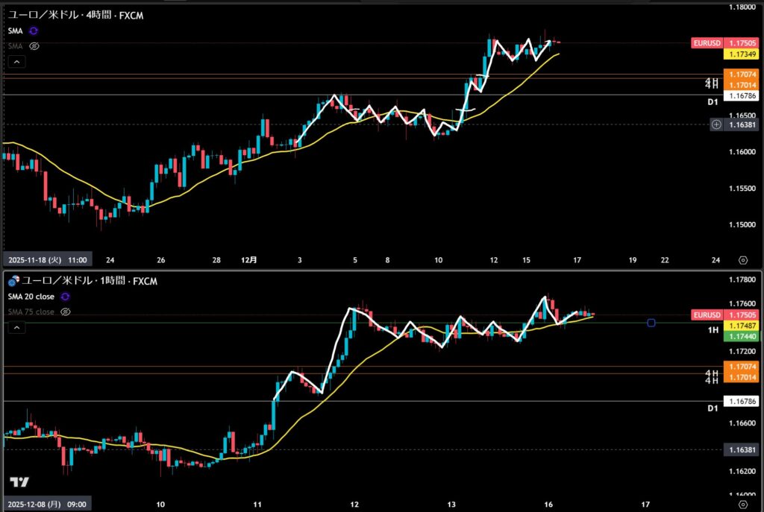Click the SMA 20 close refresh icon
This screenshot has width=764, height=512.
[64, 297]
